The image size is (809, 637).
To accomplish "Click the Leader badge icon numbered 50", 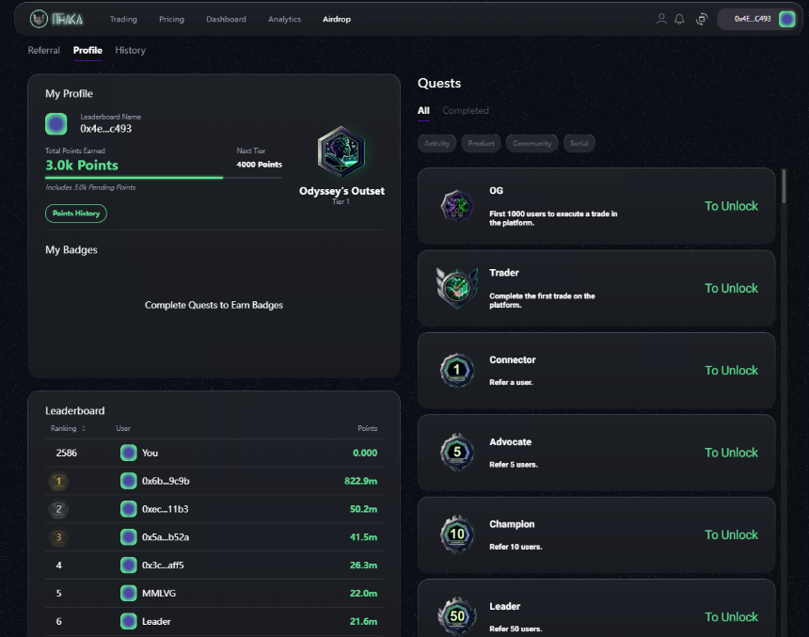I will [x=456, y=616].
